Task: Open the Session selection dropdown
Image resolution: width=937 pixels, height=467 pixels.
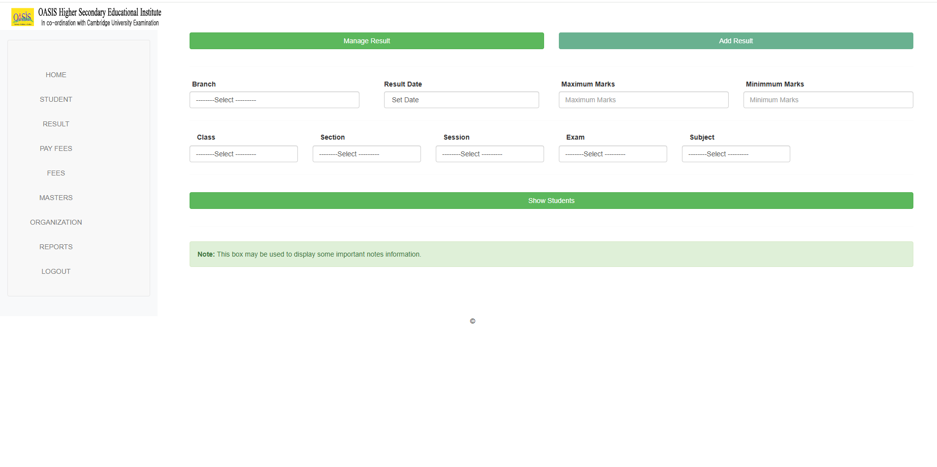Action: click(x=489, y=154)
